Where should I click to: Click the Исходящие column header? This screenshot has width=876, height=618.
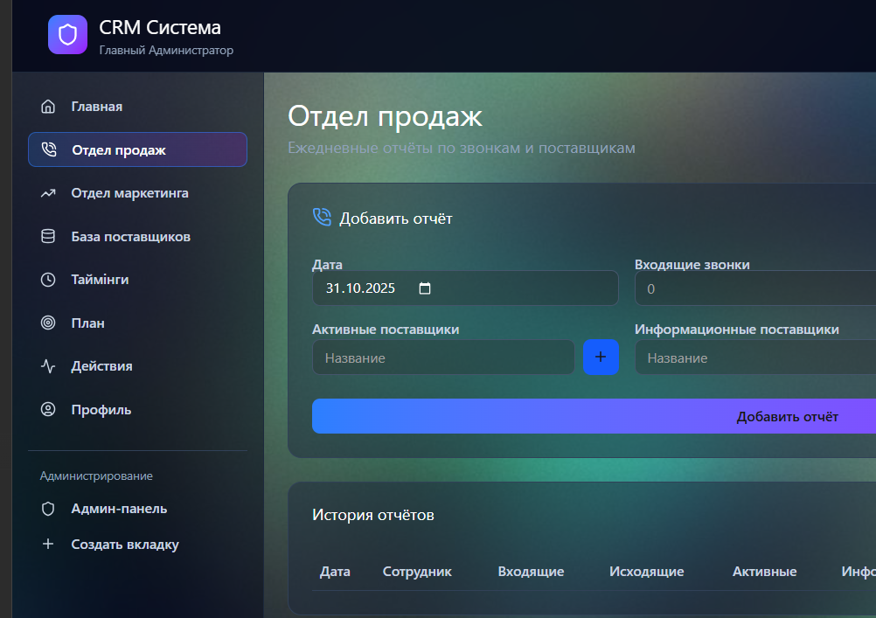[x=647, y=572]
